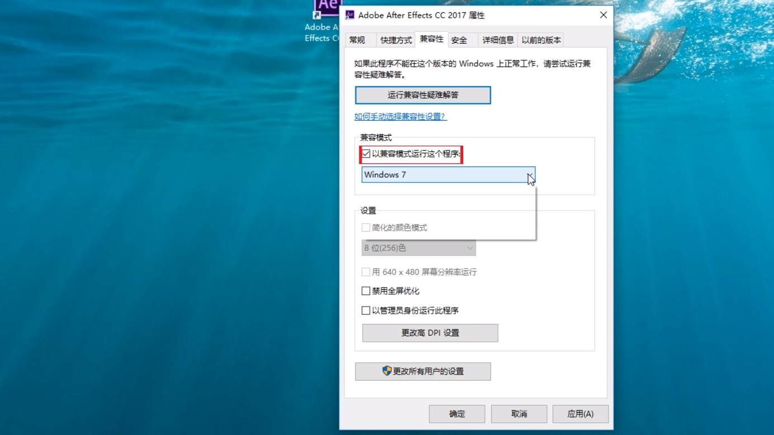The image size is (774, 435).
Task: Click the 取消 button
Action: coord(519,414)
